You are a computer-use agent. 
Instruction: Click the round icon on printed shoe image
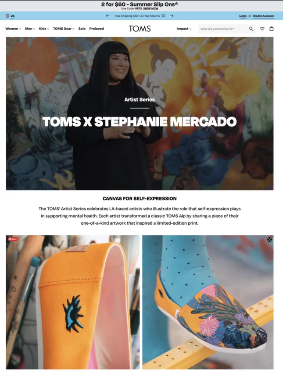tap(269, 240)
